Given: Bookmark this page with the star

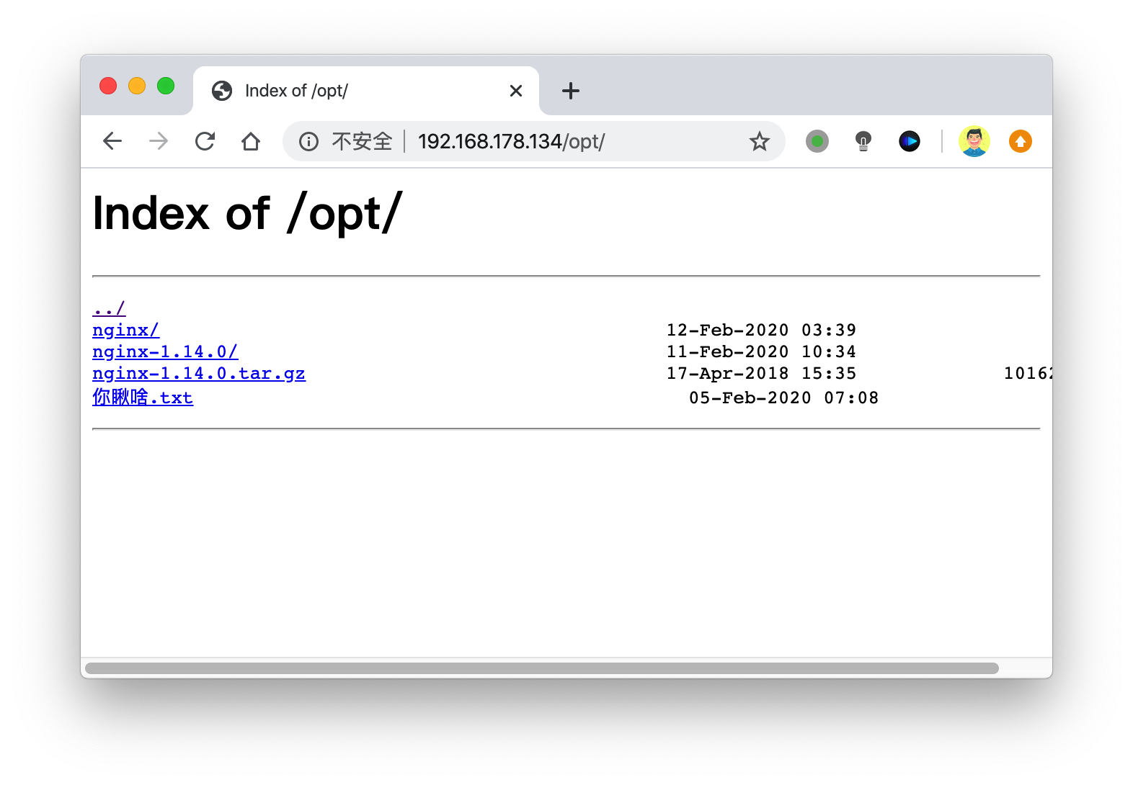Looking at the screenshot, I should click(759, 141).
